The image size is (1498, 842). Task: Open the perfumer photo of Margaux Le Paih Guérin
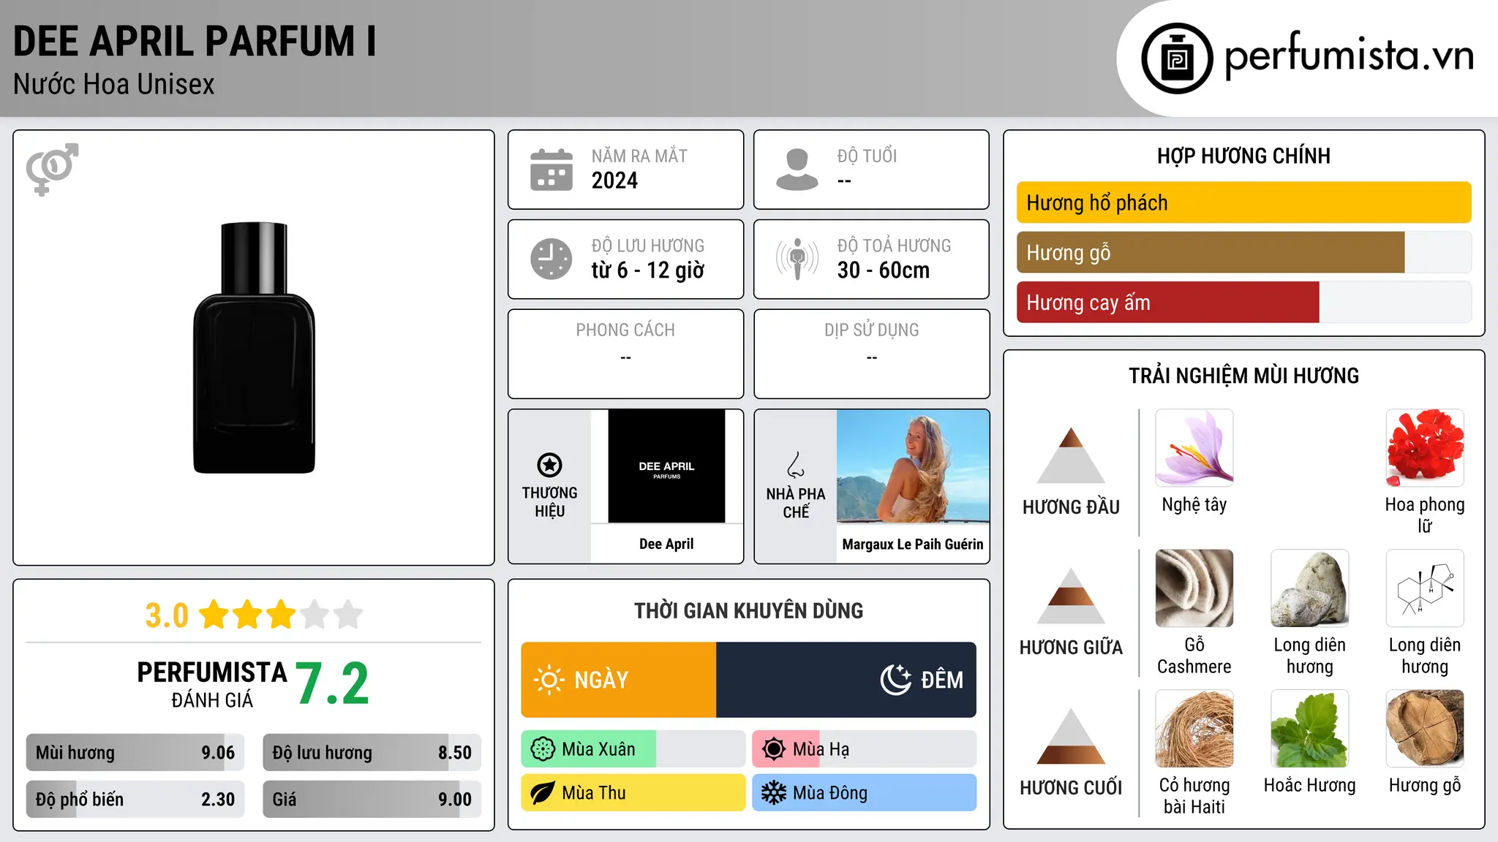(x=913, y=466)
